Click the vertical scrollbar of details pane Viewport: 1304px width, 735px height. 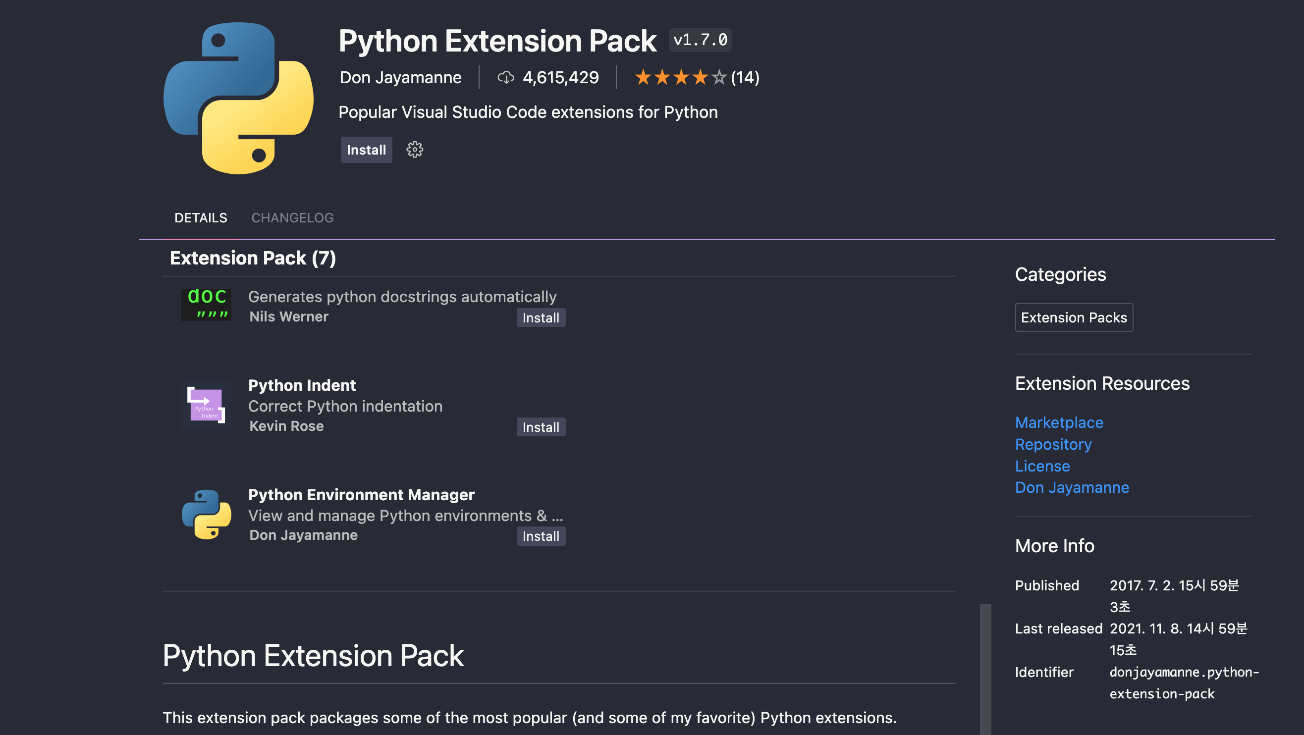click(985, 668)
